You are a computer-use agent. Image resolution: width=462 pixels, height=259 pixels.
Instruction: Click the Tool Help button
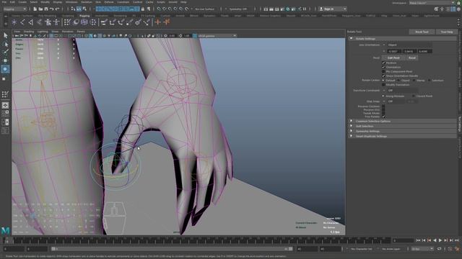(447, 32)
